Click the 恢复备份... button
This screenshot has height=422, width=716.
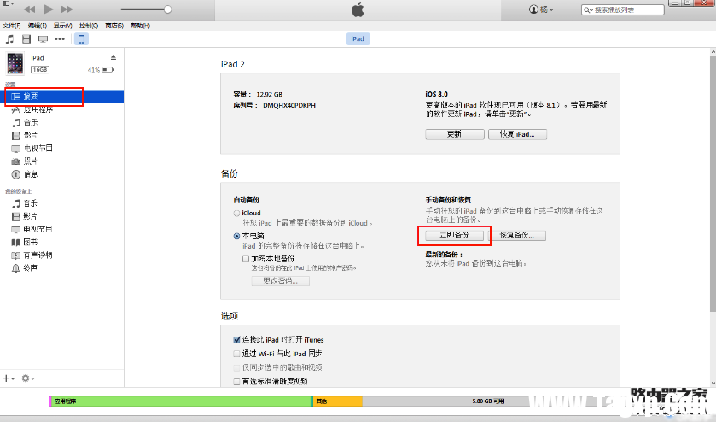517,235
